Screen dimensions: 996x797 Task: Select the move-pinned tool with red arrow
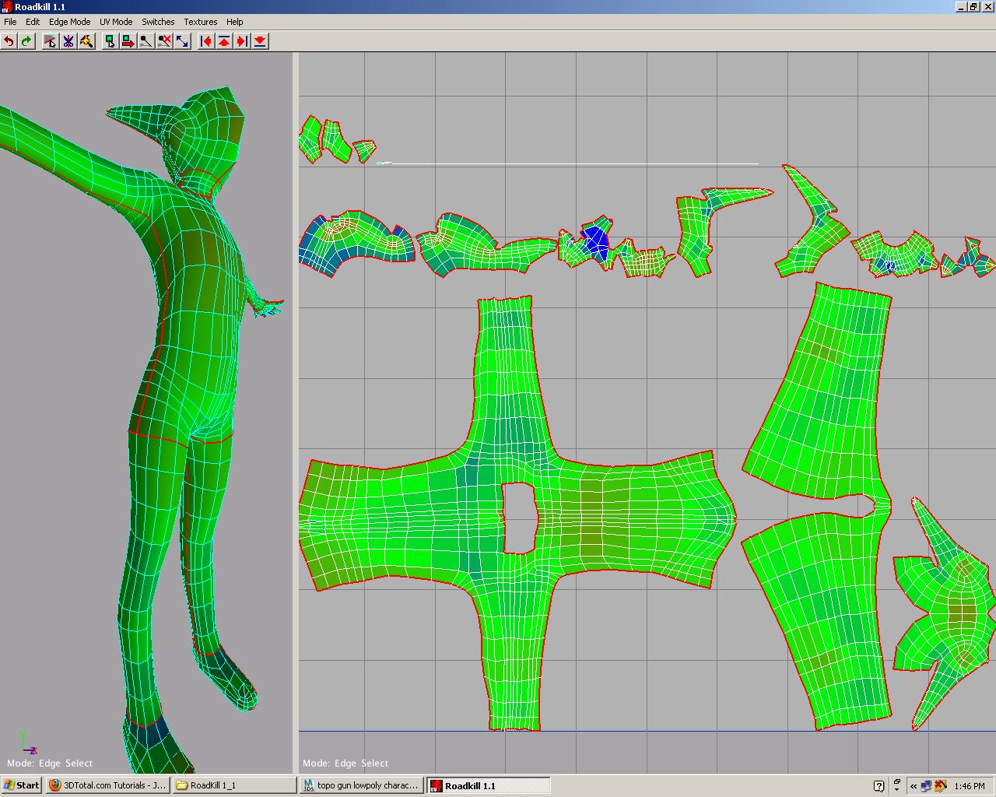[128, 42]
